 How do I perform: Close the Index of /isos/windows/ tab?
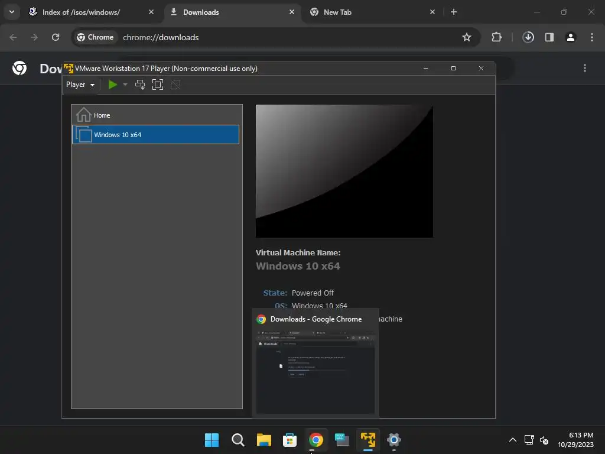coord(151,12)
